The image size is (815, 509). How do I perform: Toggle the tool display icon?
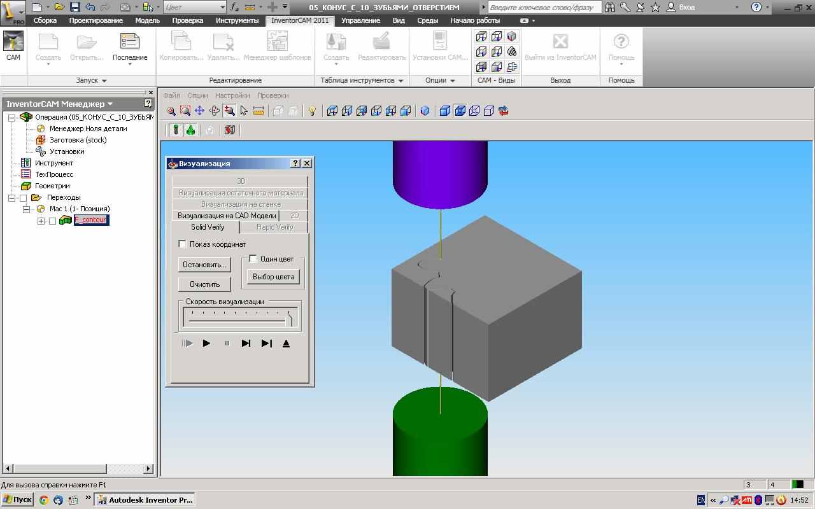point(176,130)
